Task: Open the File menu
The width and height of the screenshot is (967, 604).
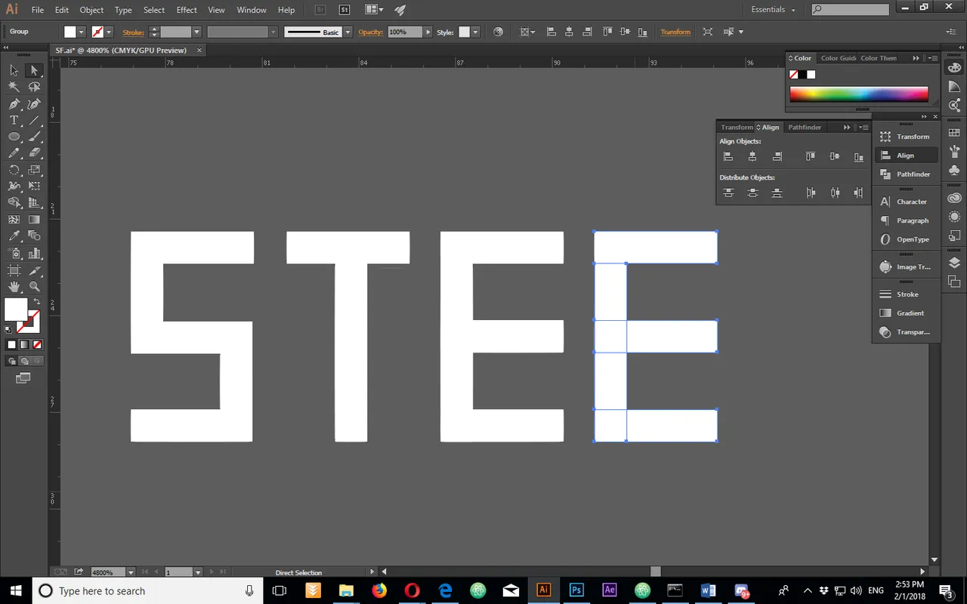Action: [38, 10]
